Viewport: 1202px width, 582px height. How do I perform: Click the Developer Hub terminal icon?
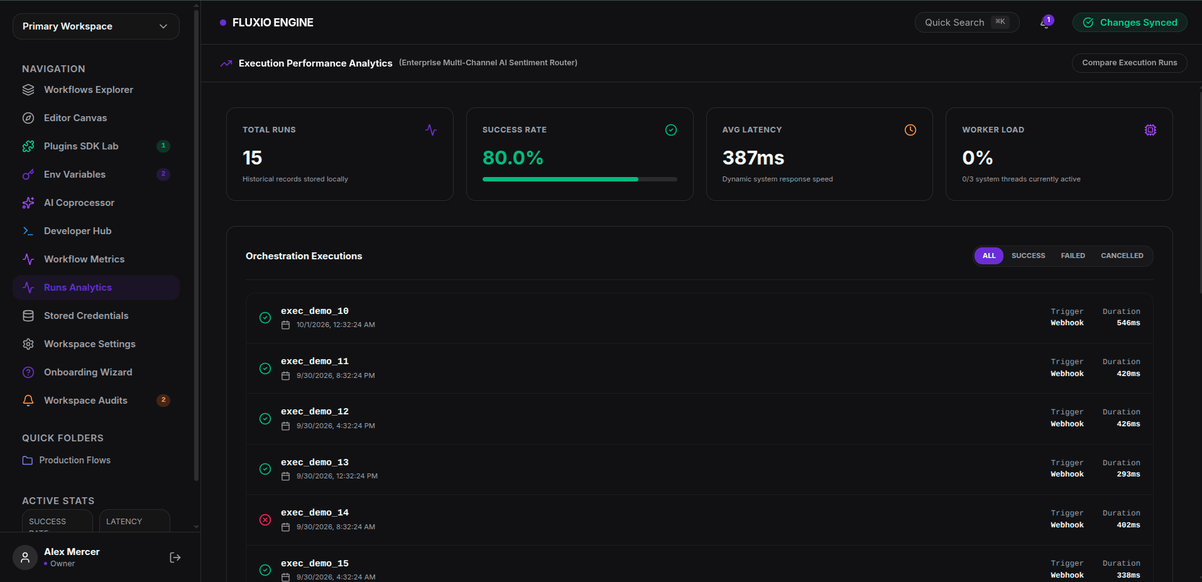pyautogui.click(x=28, y=231)
